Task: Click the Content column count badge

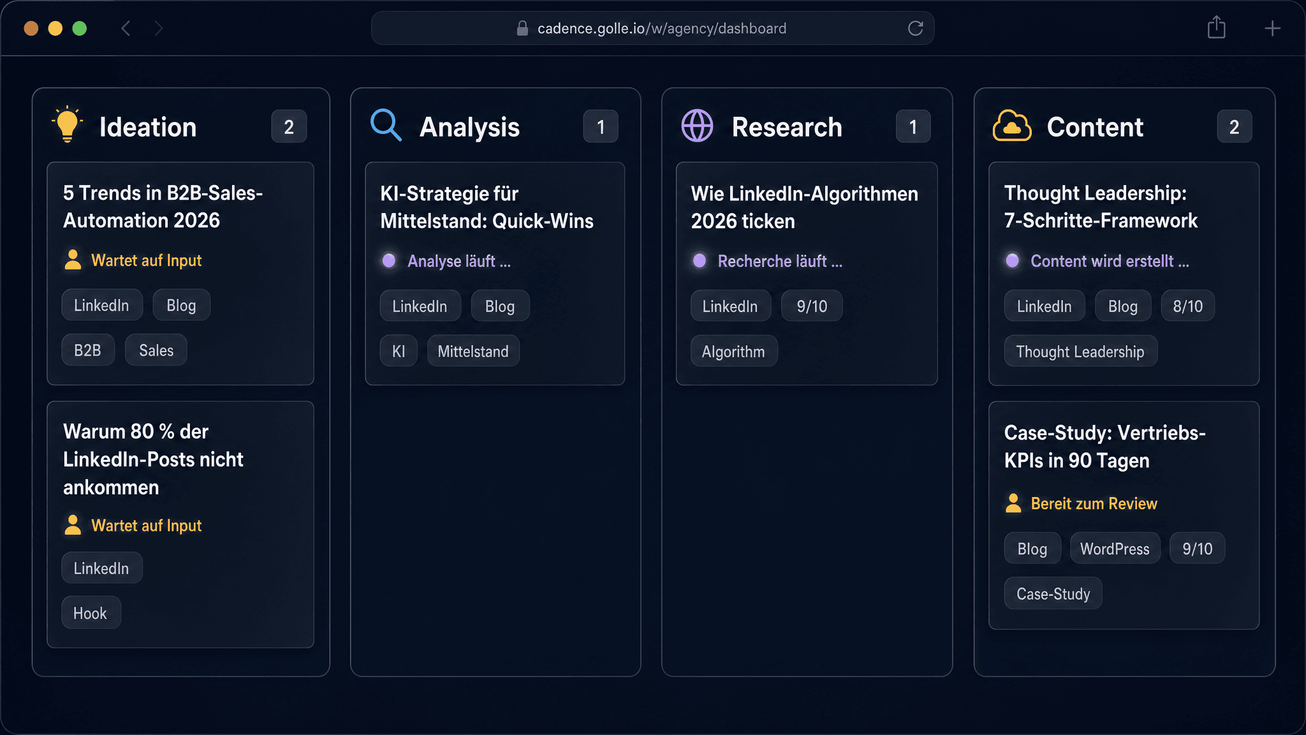Action: point(1234,127)
